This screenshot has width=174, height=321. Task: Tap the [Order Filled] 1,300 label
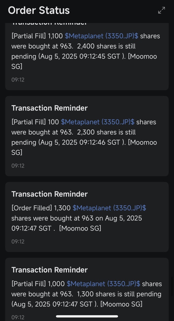[x=41, y=208]
